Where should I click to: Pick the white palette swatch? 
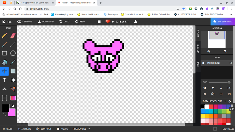(207, 107)
